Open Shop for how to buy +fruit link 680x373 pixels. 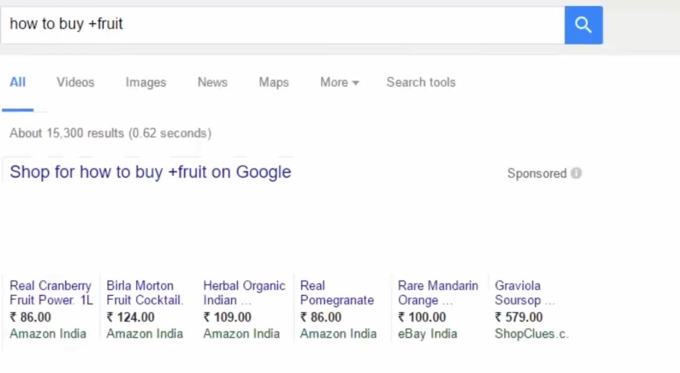(150, 172)
